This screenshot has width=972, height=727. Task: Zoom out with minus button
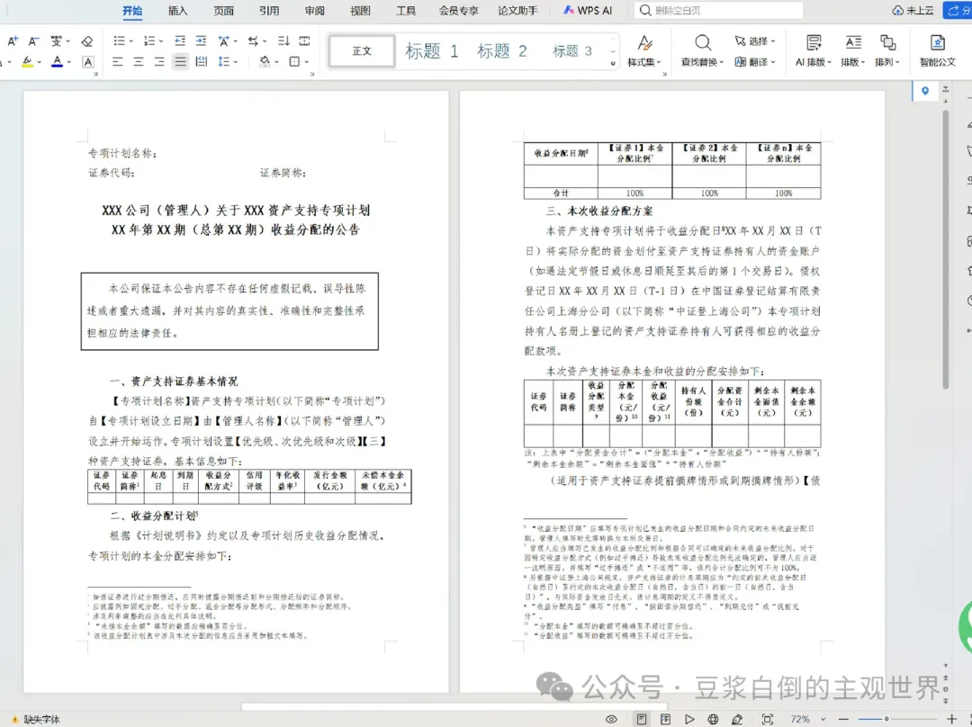coord(843,719)
